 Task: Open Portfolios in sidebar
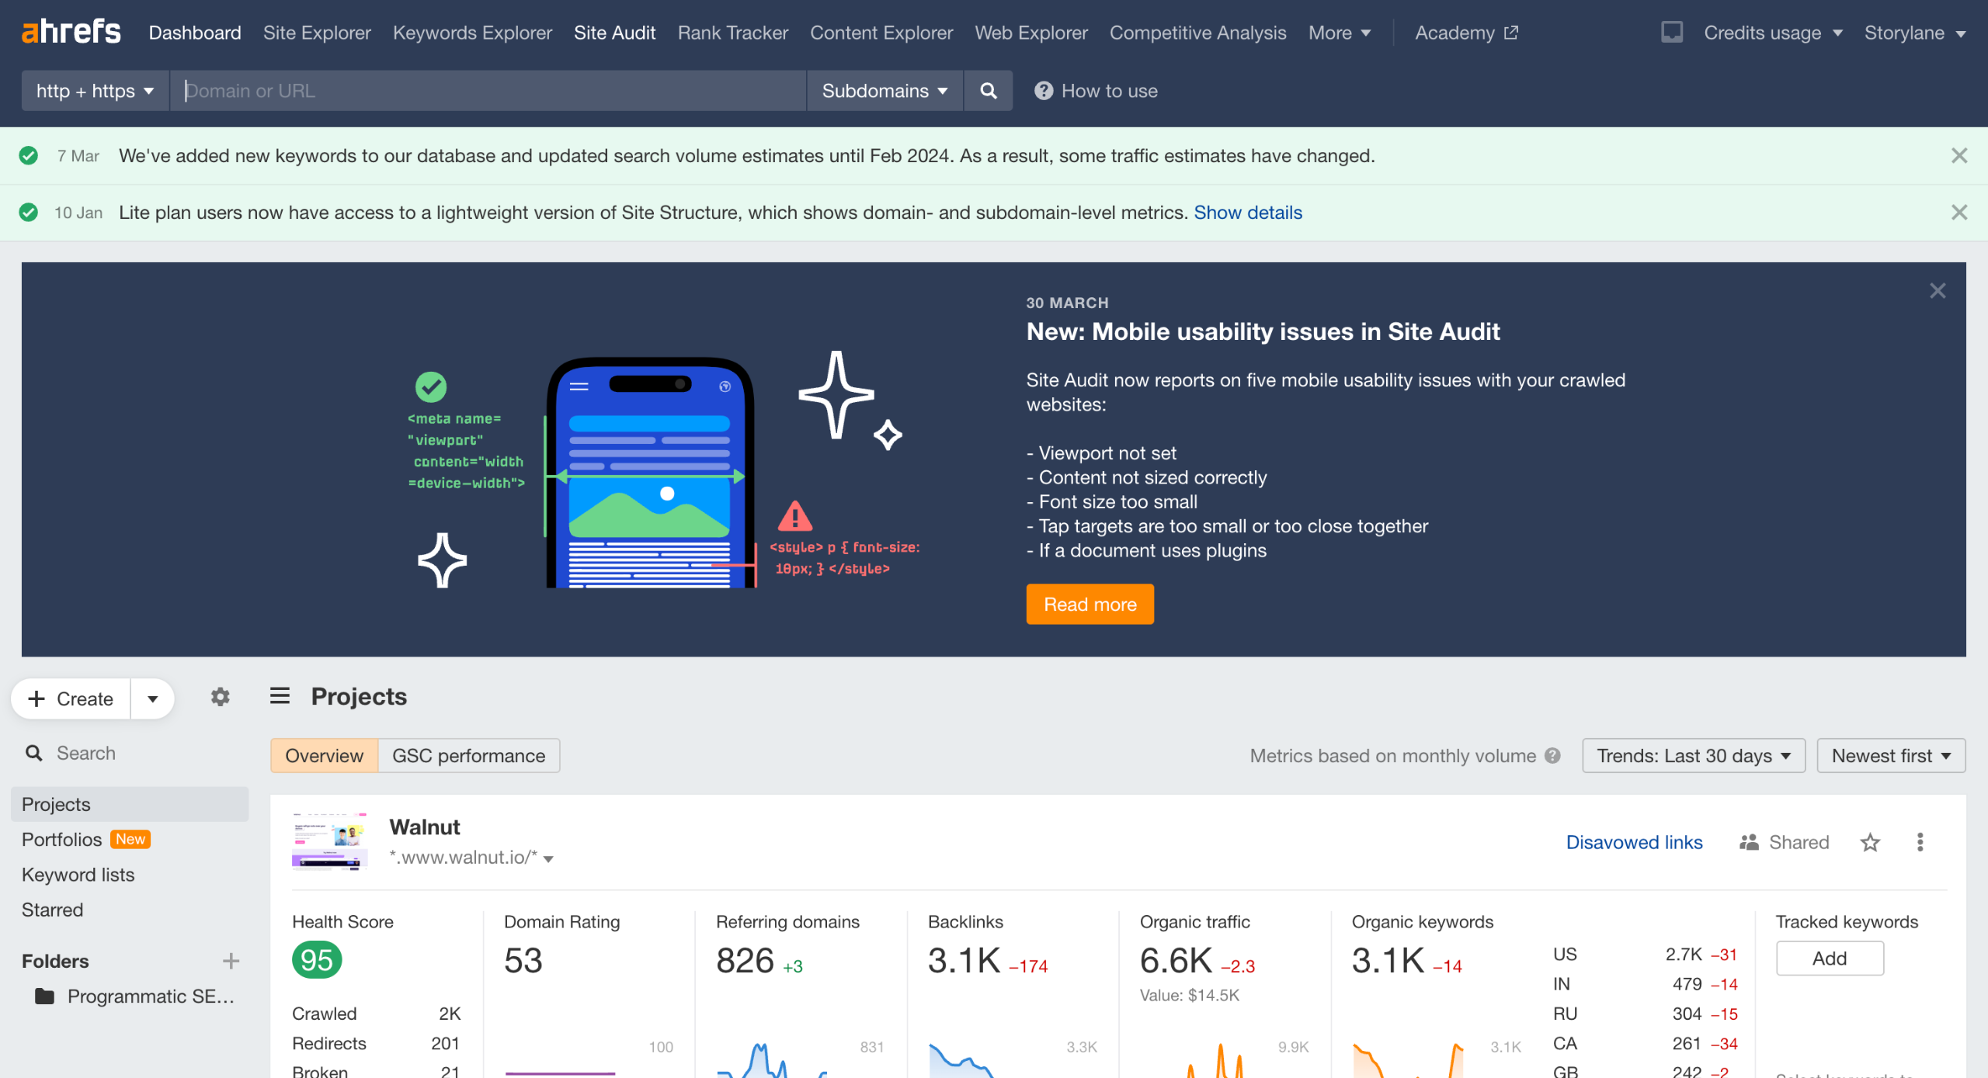[62, 840]
